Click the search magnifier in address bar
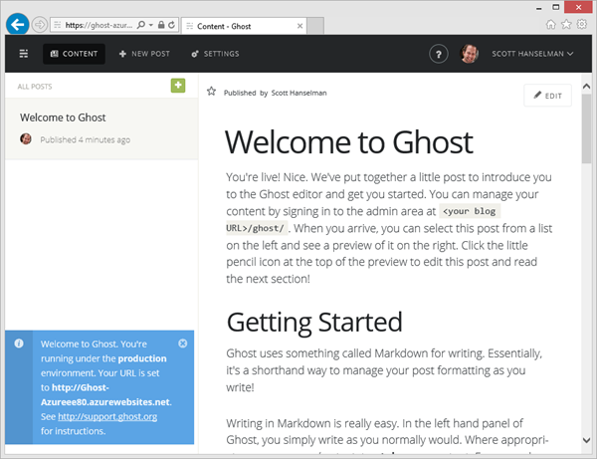Viewport: 597px width, 459px height. click(x=140, y=25)
